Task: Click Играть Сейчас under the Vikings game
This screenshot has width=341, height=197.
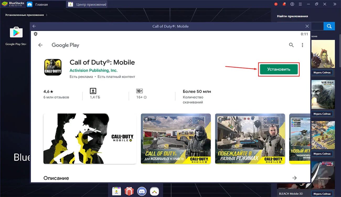Action: click(322, 114)
